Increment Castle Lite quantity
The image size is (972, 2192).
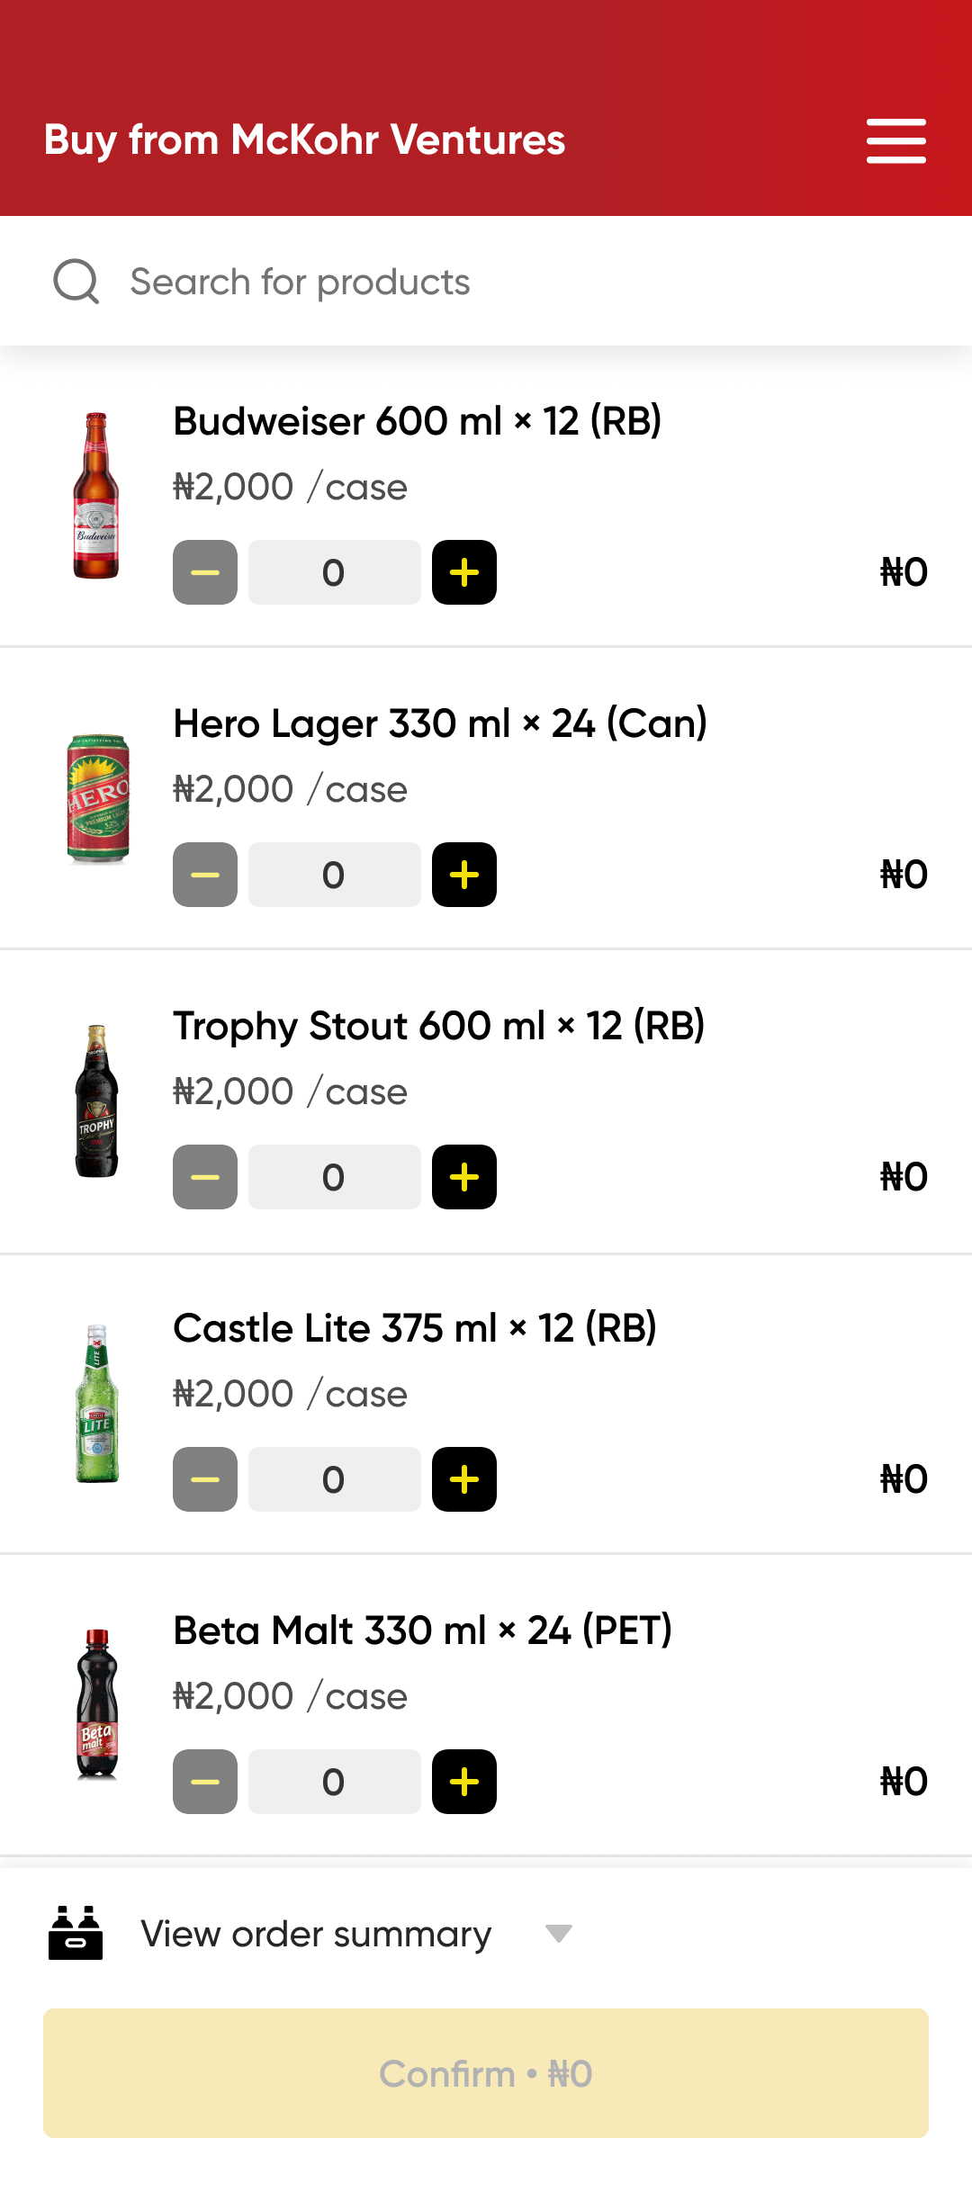click(464, 1479)
